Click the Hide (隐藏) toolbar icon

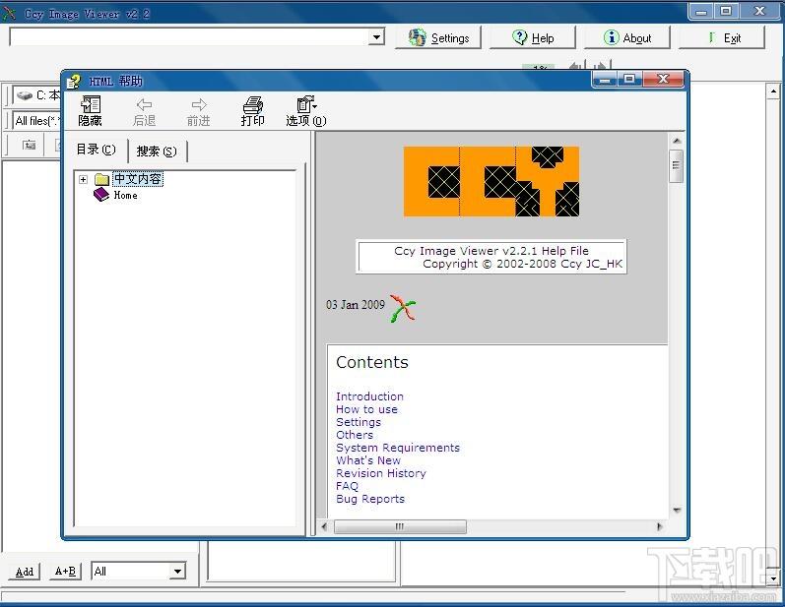click(91, 105)
